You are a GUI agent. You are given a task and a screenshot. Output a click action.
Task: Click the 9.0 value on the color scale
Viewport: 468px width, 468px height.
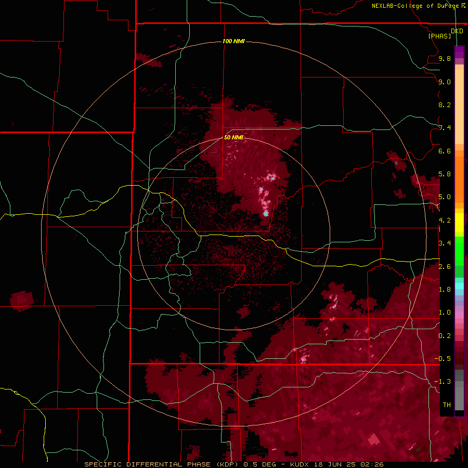point(445,82)
